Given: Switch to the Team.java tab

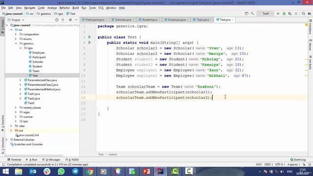Looking at the screenshot, I should click(202, 20).
